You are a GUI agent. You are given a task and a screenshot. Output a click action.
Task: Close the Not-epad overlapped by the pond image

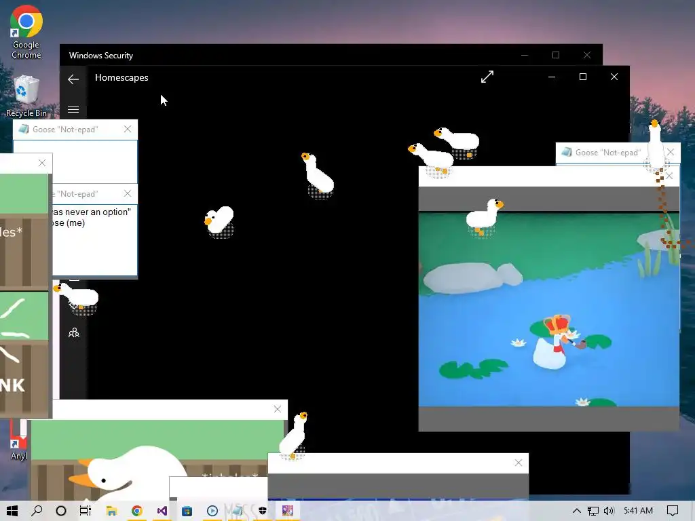click(x=671, y=152)
